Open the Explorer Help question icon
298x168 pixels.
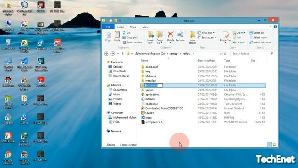(x=275, y=27)
